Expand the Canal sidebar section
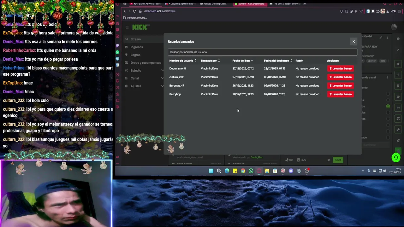 click(144, 78)
